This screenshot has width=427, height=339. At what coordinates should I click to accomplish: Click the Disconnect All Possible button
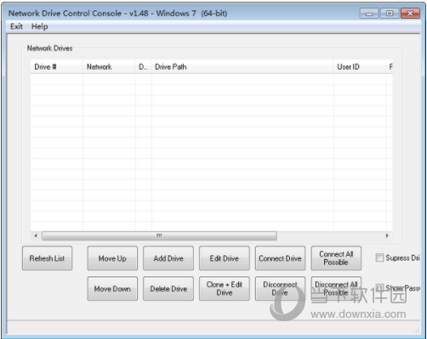pos(336,289)
